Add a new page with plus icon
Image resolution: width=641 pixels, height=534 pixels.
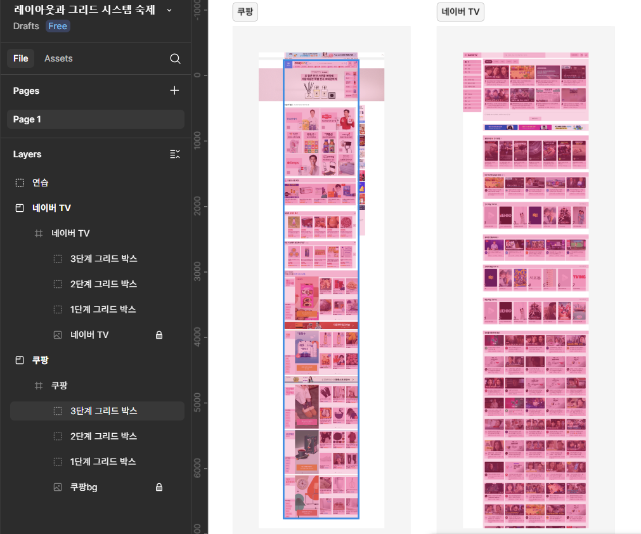point(174,90)
